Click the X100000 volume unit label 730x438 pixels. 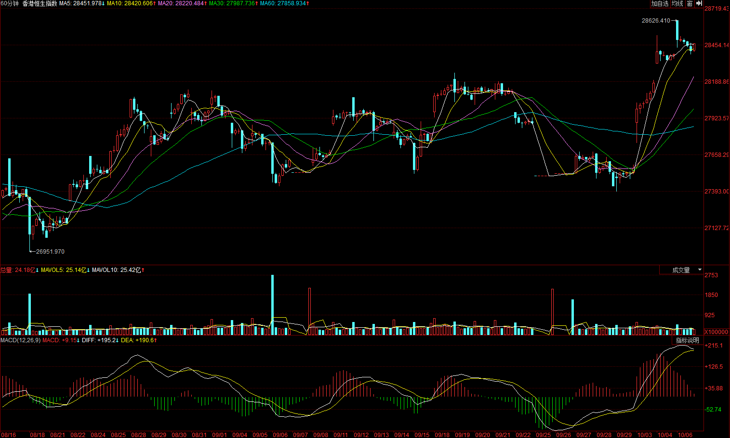(717, 332)
